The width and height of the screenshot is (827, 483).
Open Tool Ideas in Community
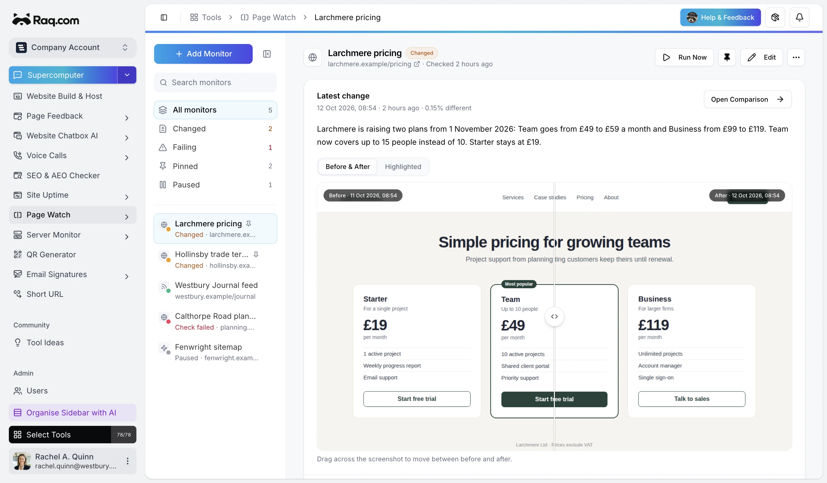[72, 342]
